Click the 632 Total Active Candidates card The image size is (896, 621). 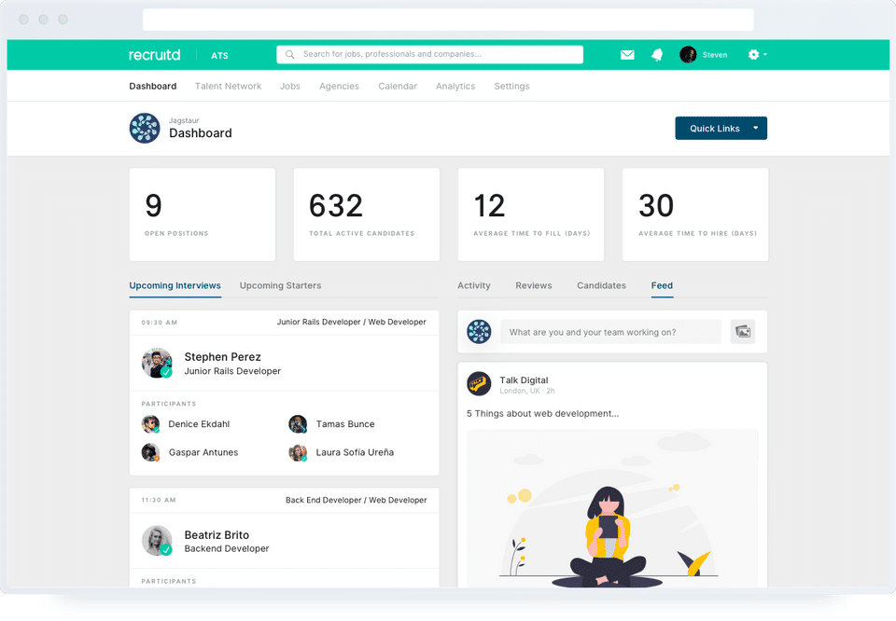coord(366,214)
